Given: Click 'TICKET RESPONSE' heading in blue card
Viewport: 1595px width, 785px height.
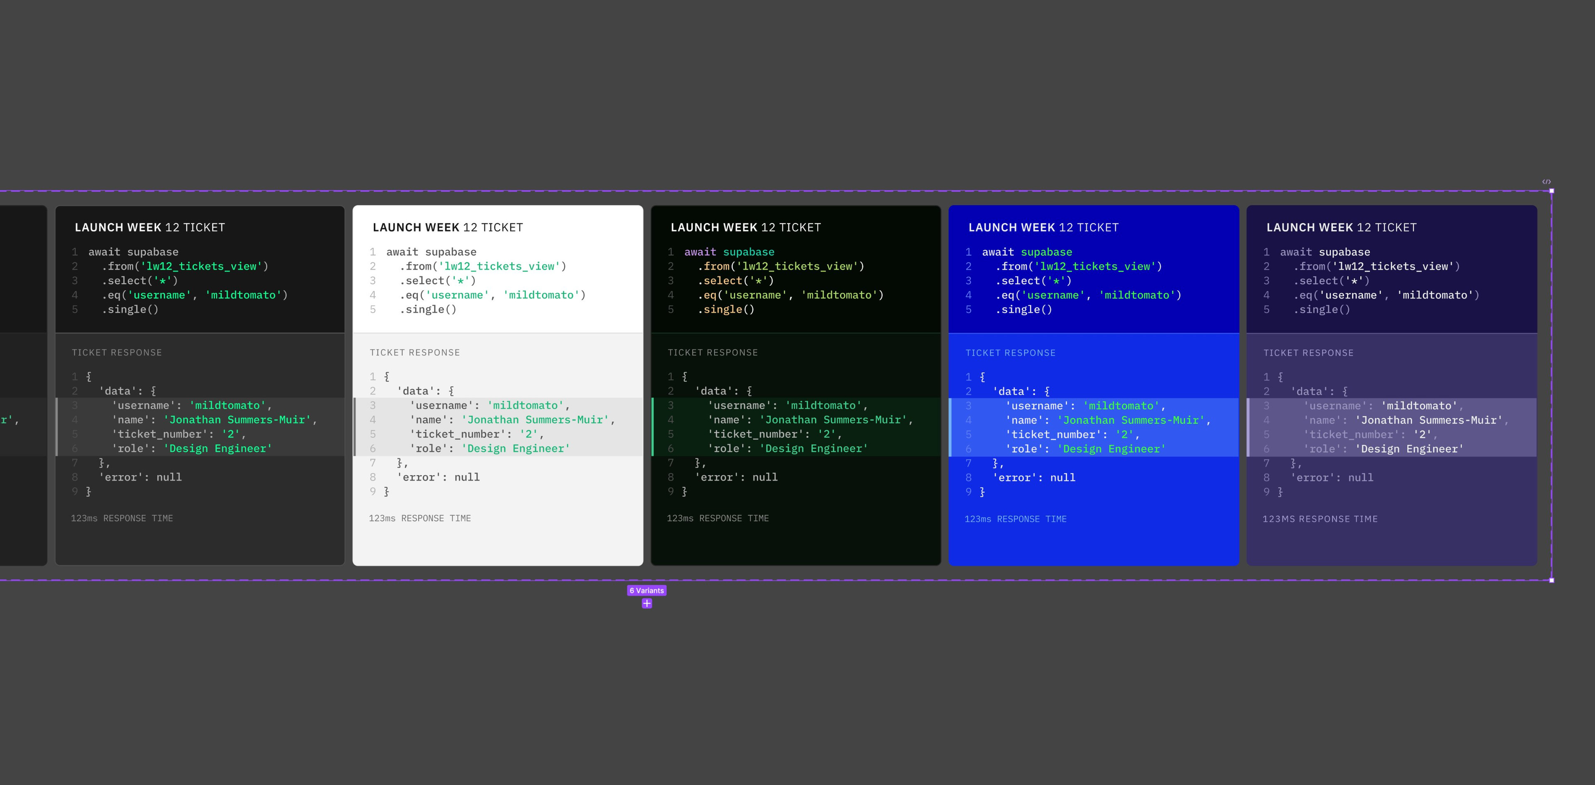Looking at the screenshot, I should tap(1011, 353).
